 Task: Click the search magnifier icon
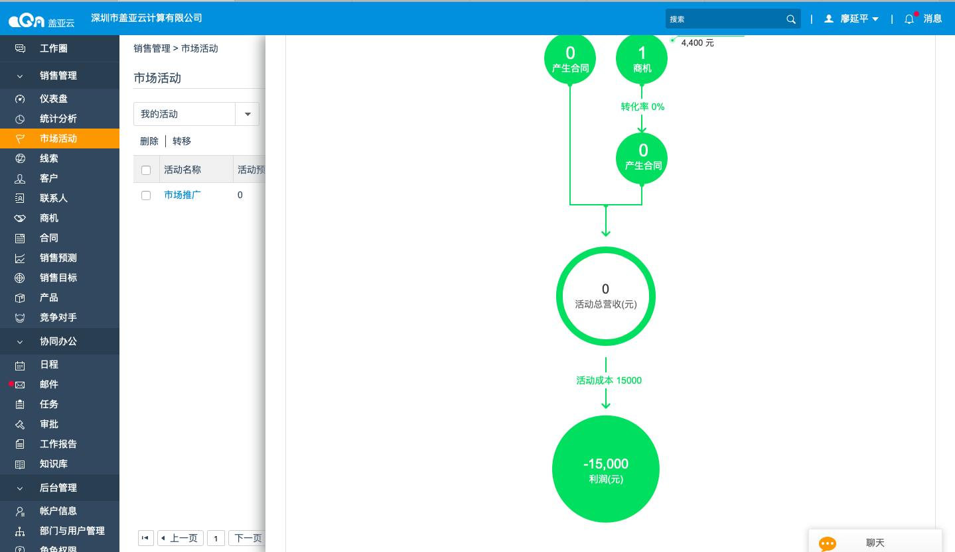coord(791,19)
